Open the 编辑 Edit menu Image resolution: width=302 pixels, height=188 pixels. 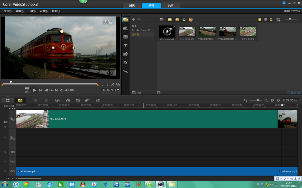pyautogui.click(x=20, y=11)
